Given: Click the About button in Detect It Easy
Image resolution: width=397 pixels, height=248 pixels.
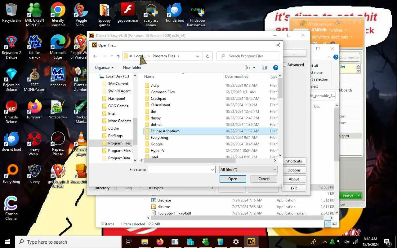Looking at the screenshot, I should tap(294, 179).
